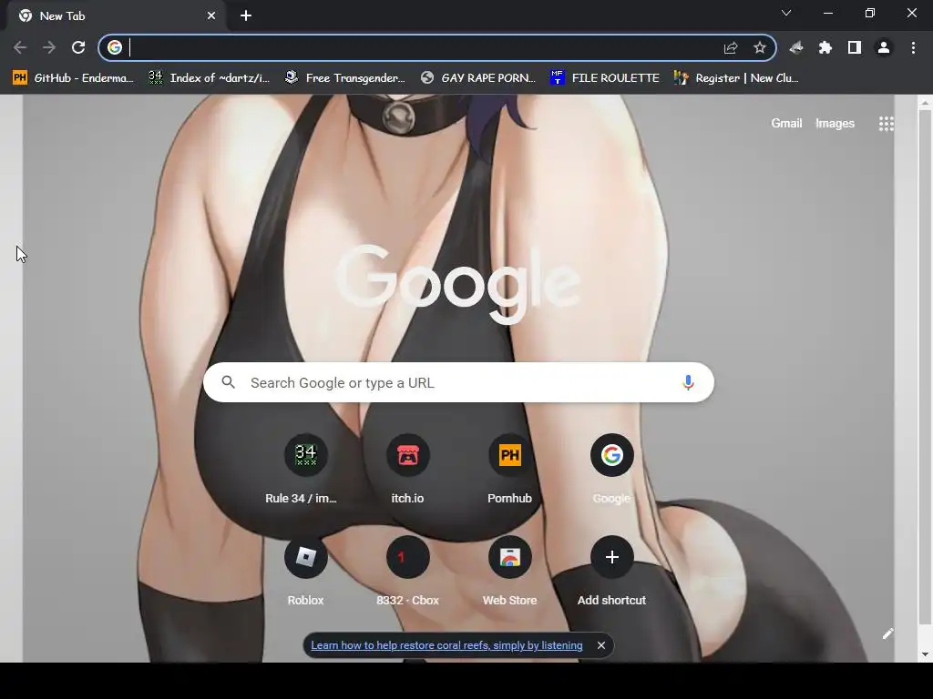
Task: Open a new tab with the plus button
Action: 246,16
